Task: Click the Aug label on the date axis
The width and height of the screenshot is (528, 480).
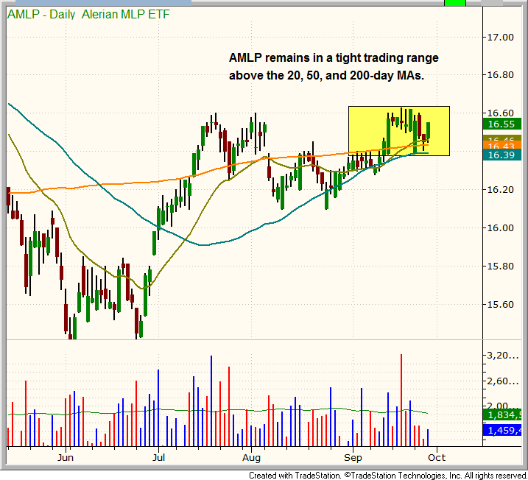Action: coord(252,458)
